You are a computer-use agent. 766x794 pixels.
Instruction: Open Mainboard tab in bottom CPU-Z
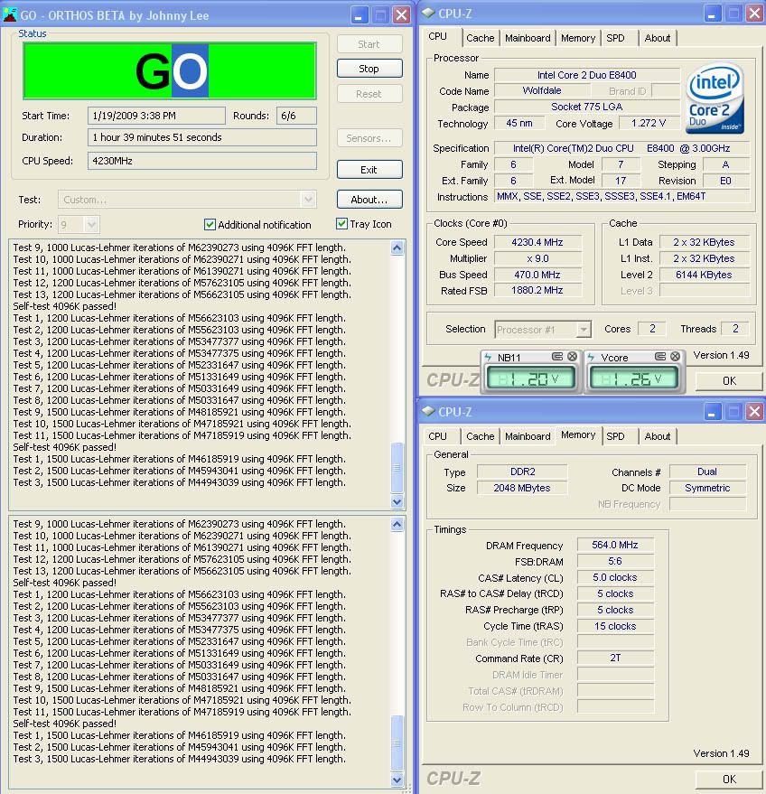coord(528,436)
